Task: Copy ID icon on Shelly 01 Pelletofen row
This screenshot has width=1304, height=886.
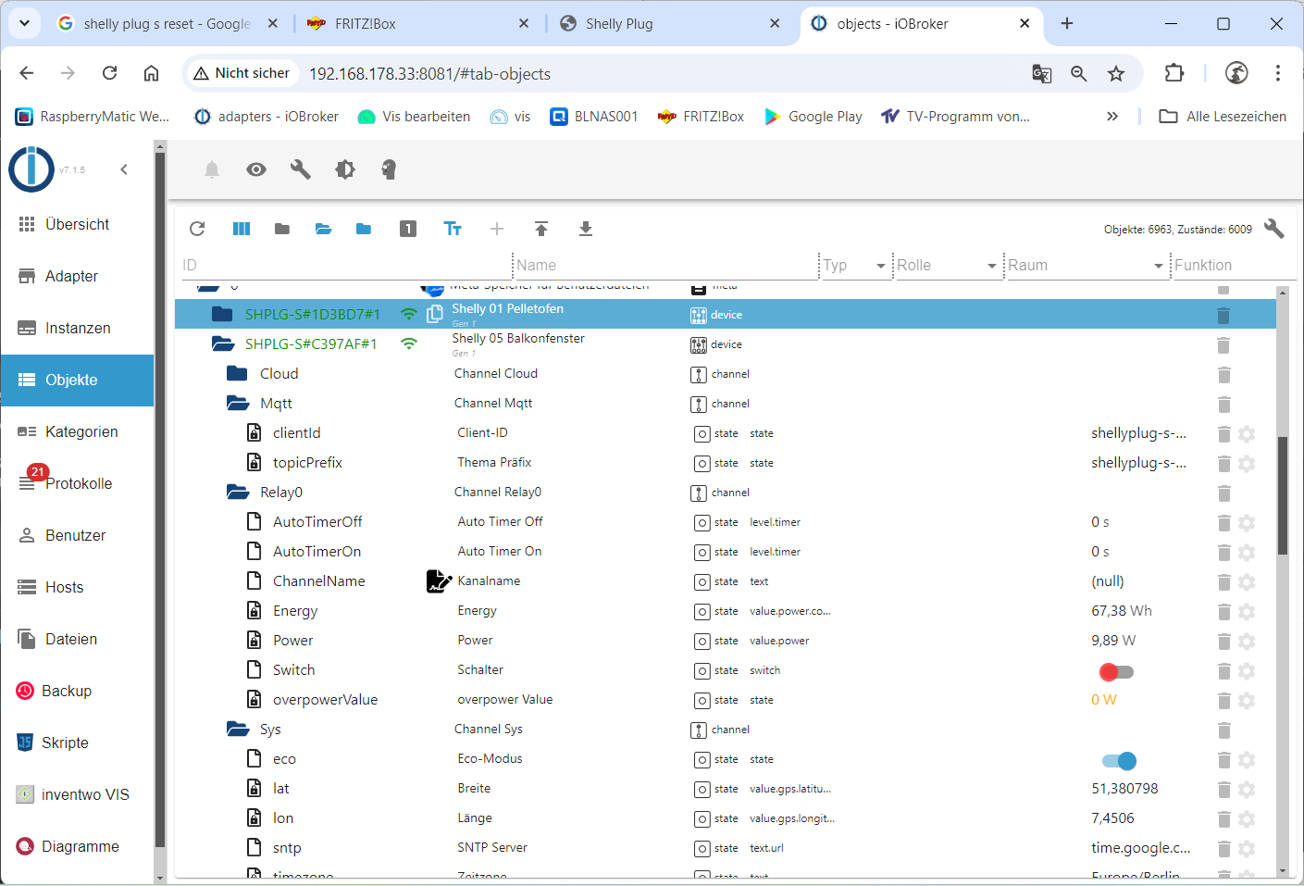Action: 435,315
